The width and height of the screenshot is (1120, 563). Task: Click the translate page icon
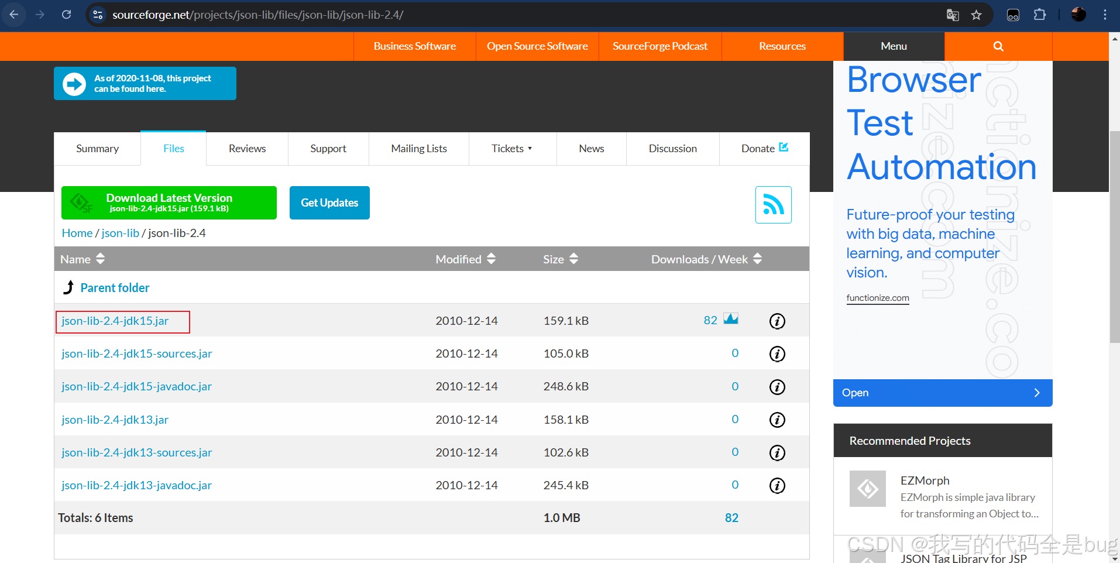(x=953, y=15)
